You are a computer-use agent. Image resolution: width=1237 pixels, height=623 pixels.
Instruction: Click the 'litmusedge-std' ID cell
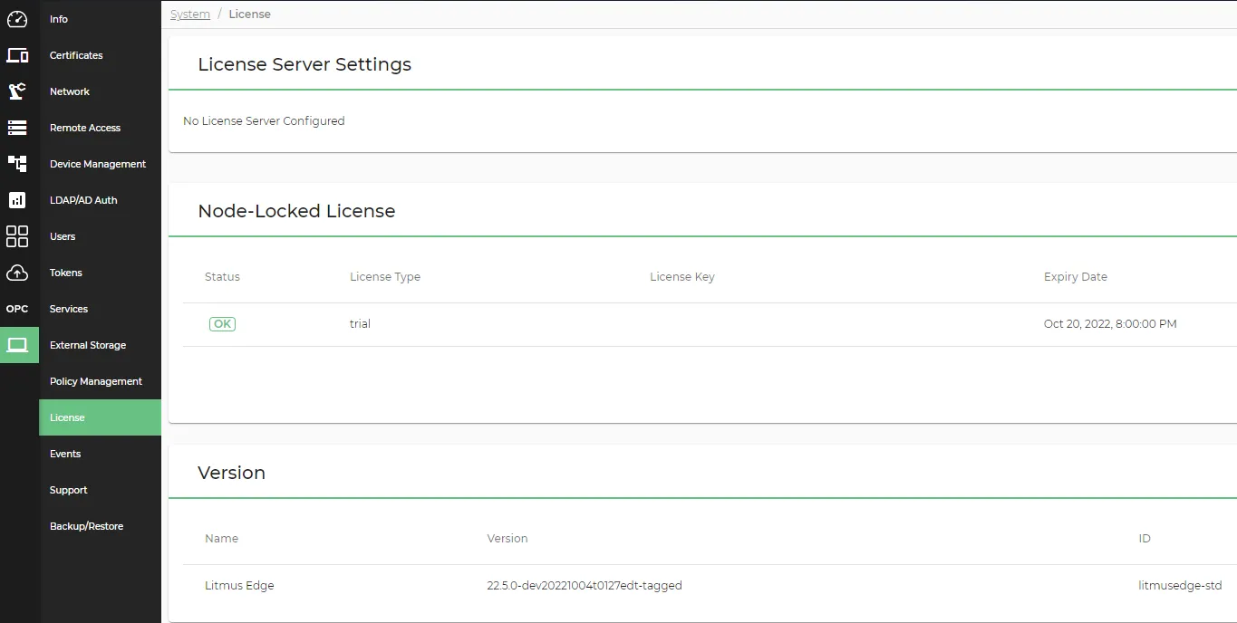[x=1180, y=586]
